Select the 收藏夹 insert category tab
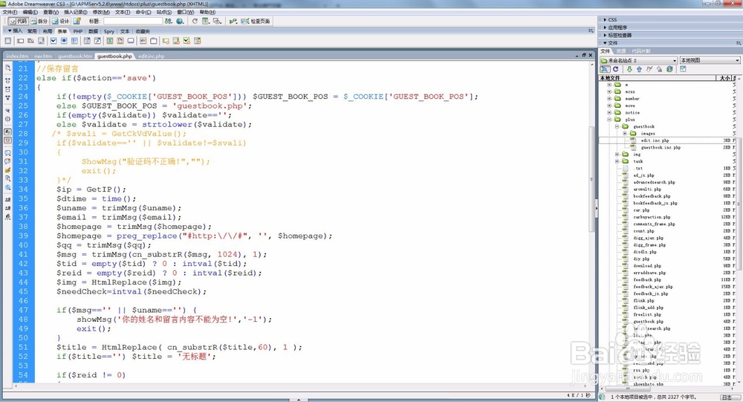743x402 pixels. (x=143, y=31)
